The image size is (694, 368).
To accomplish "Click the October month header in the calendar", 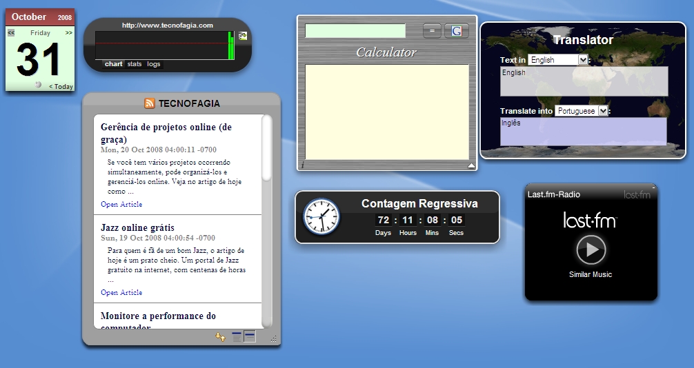I will [29, 17].
